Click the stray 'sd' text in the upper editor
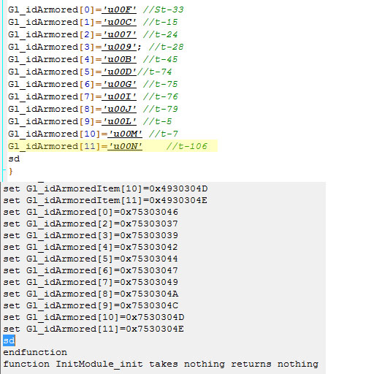The width and height of the screenshot is (374, 374). 14,159
